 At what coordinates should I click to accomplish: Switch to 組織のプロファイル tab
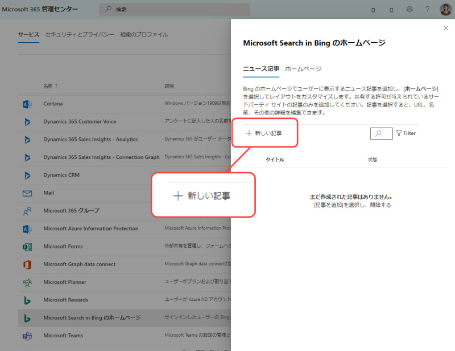point(144,35)
